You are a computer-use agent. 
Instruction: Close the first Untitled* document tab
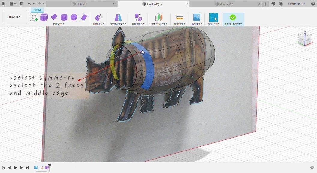click(114, 4)
